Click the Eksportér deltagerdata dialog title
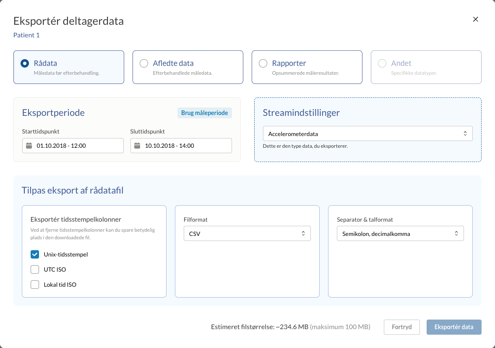 tap(68, 21)
